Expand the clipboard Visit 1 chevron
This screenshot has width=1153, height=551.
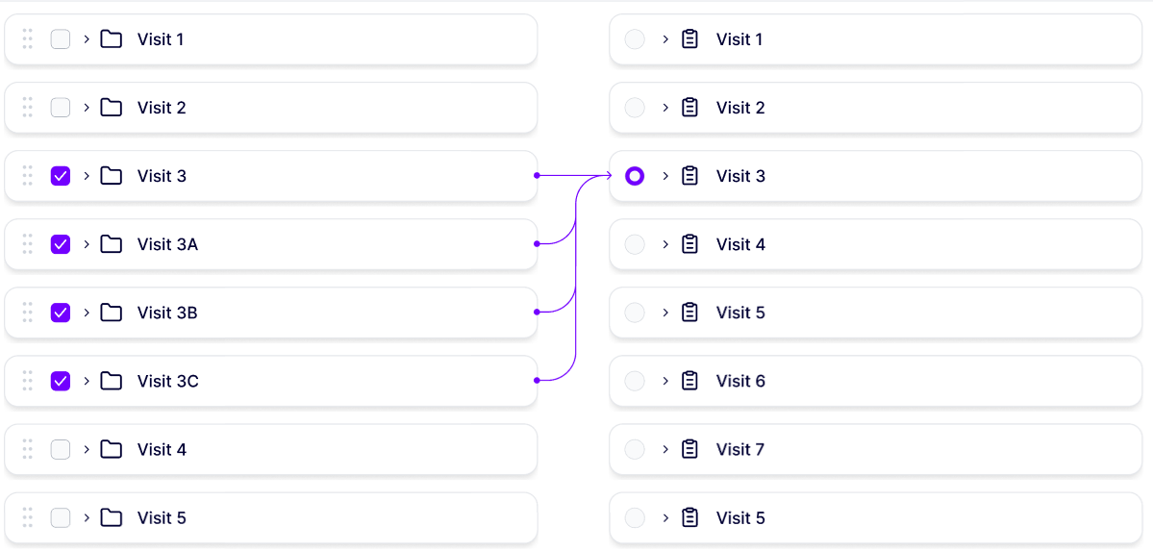pos(664,39)
